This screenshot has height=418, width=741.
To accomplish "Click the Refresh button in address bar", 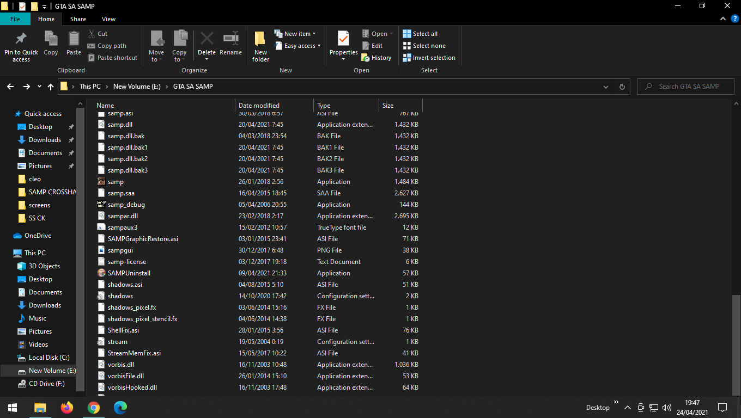I will [622, 87].
